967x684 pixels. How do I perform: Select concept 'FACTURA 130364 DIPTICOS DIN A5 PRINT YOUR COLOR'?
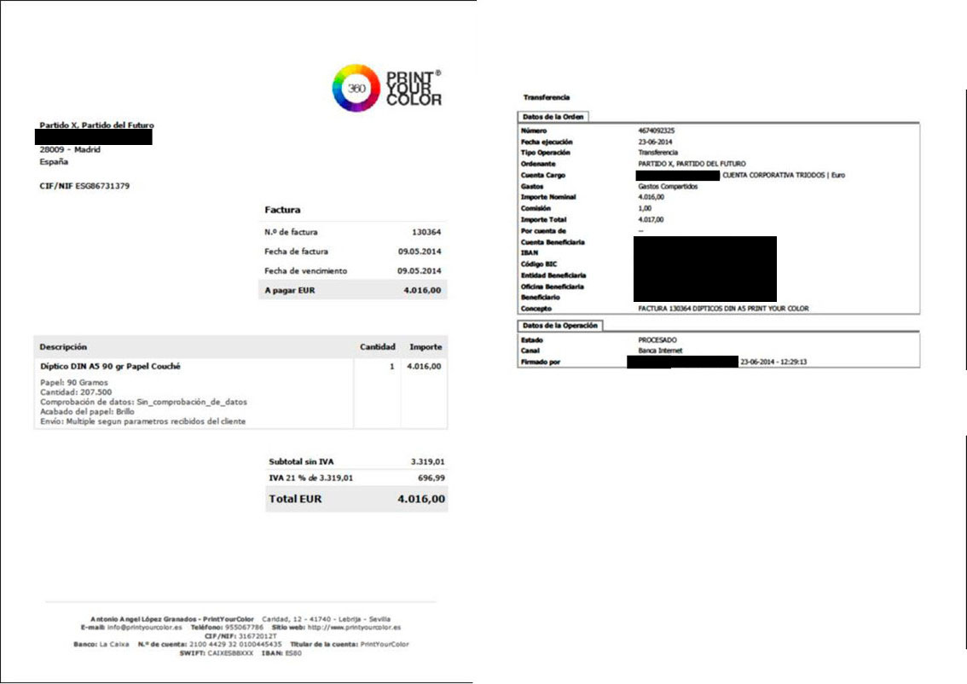pyautogui.click(x=723, y=309)
